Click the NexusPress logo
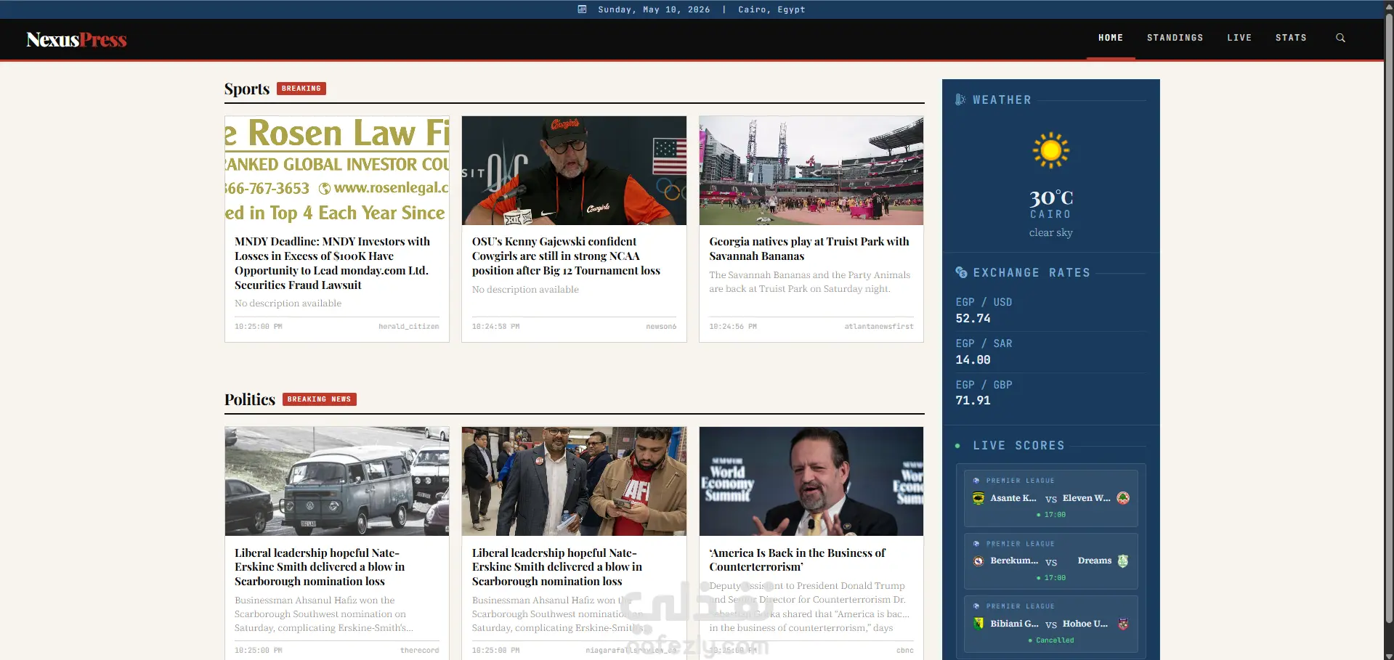 coord(76,39)
